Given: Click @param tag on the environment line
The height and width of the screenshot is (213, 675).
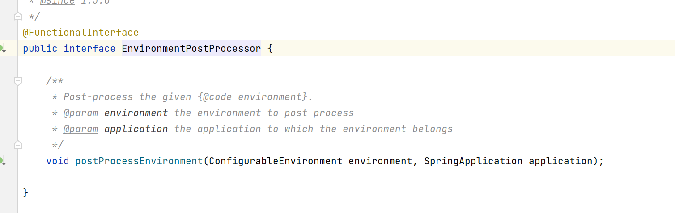Looking at the screenshot, I should [81, 113].
